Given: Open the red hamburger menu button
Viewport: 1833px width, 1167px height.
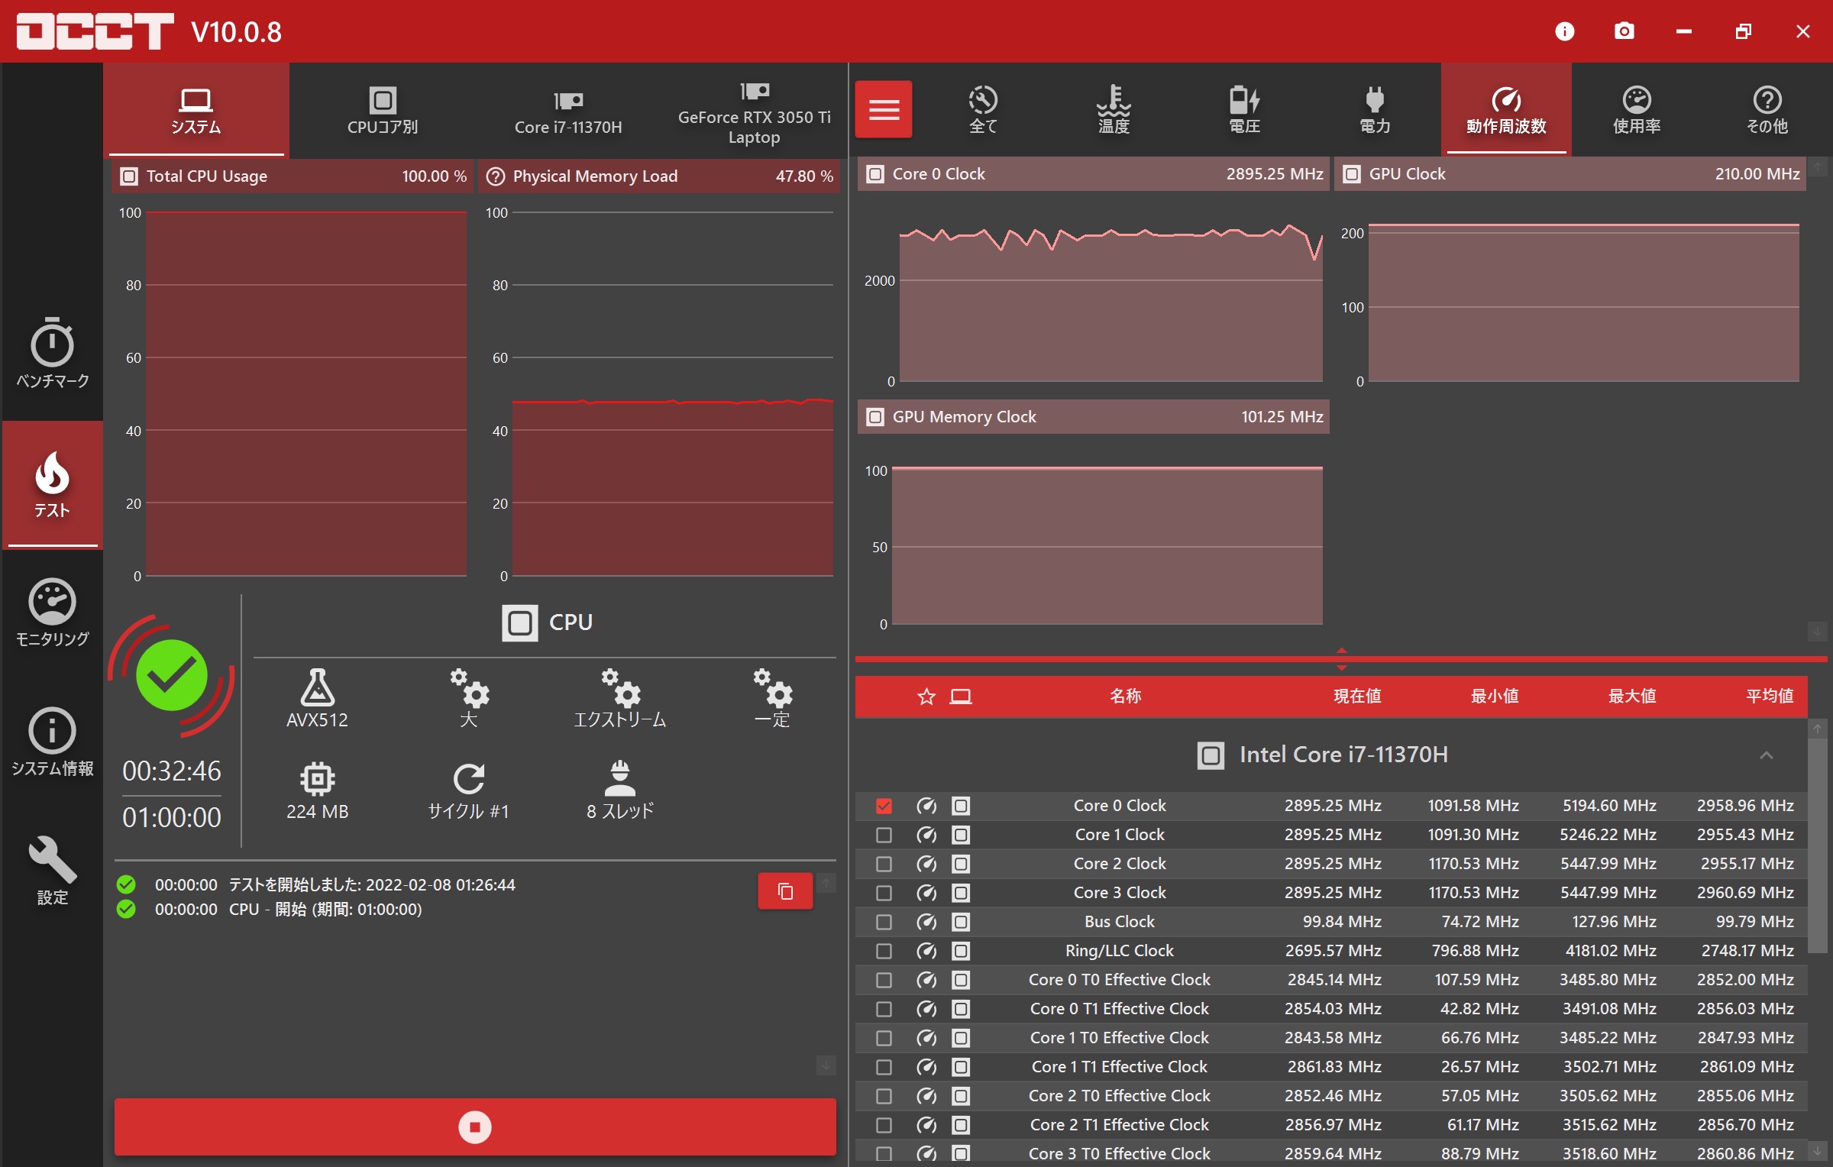Looking at the screenshot, I should coord(884,109).
